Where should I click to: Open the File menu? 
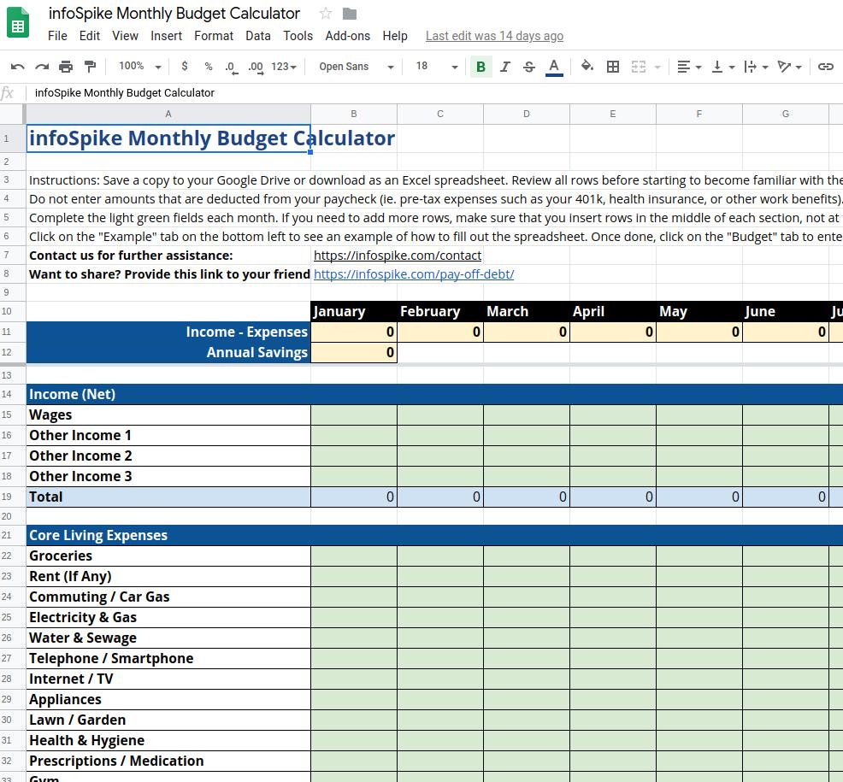pos(57,36)
